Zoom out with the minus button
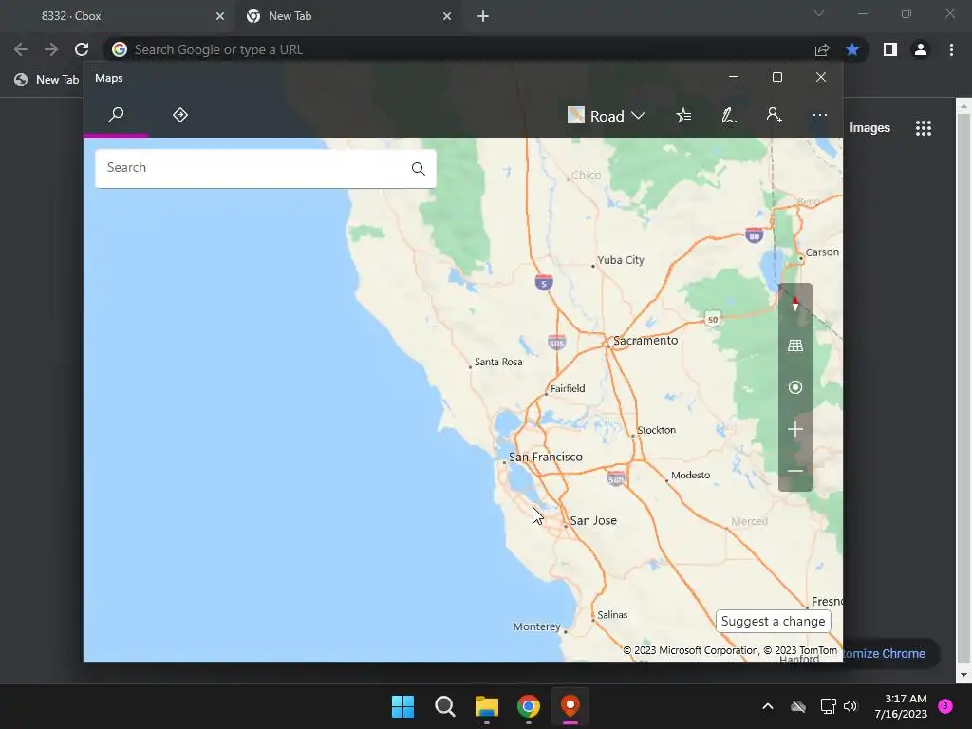 pos(795,471)
